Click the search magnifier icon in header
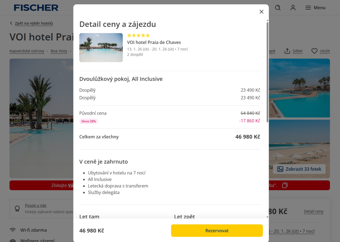The width and height of the screenshot is (340, 242). pos(278,8)
